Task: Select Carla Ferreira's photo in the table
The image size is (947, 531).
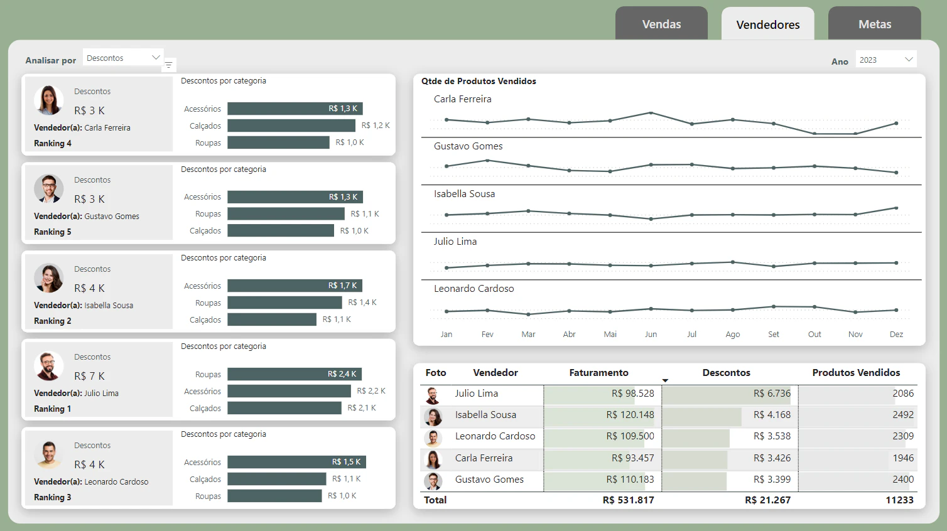Action: point(433,460)
